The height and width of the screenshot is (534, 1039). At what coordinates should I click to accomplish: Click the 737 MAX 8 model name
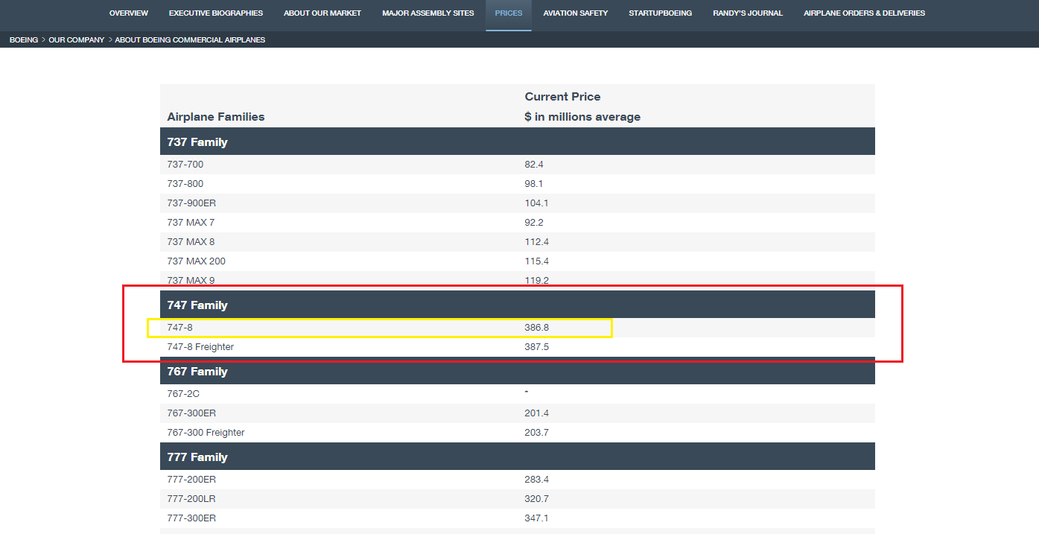pyautogui.click(x=191, y=242)
